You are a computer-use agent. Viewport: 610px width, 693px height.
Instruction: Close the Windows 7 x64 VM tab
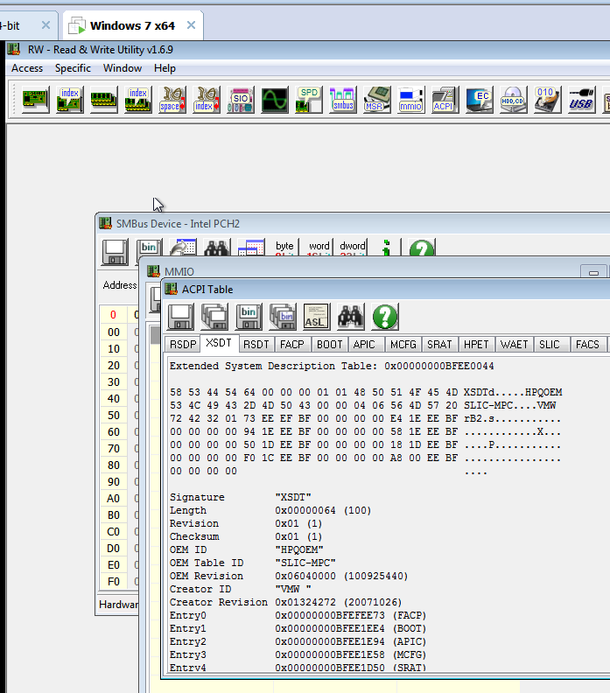point(191,25)
